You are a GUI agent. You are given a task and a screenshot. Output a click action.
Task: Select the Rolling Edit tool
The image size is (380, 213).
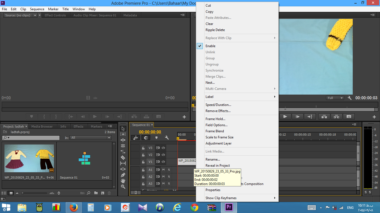tap(123, 146)
